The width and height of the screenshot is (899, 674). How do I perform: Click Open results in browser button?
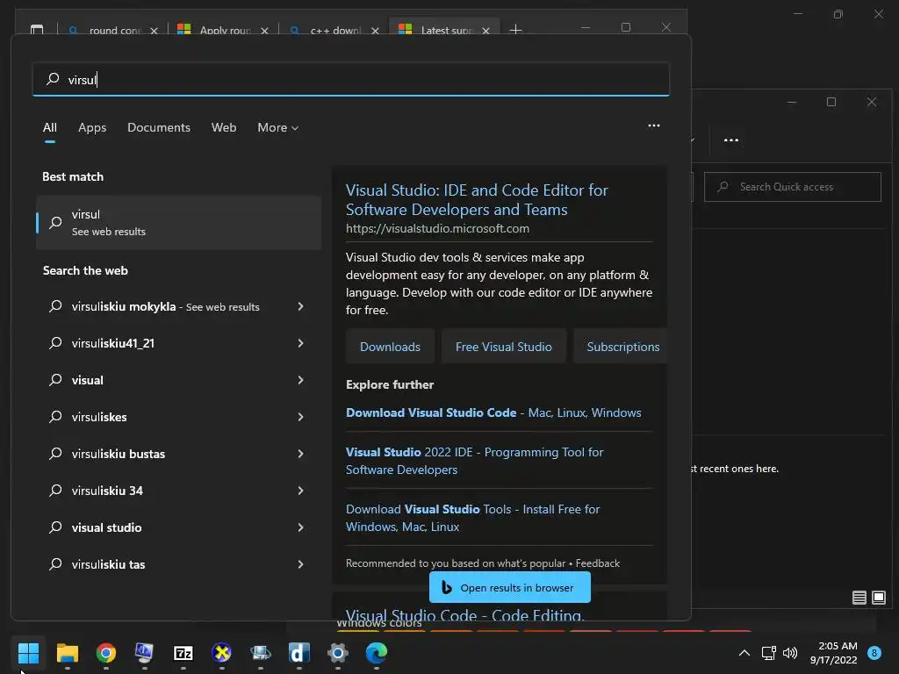(x=510, y=587)
